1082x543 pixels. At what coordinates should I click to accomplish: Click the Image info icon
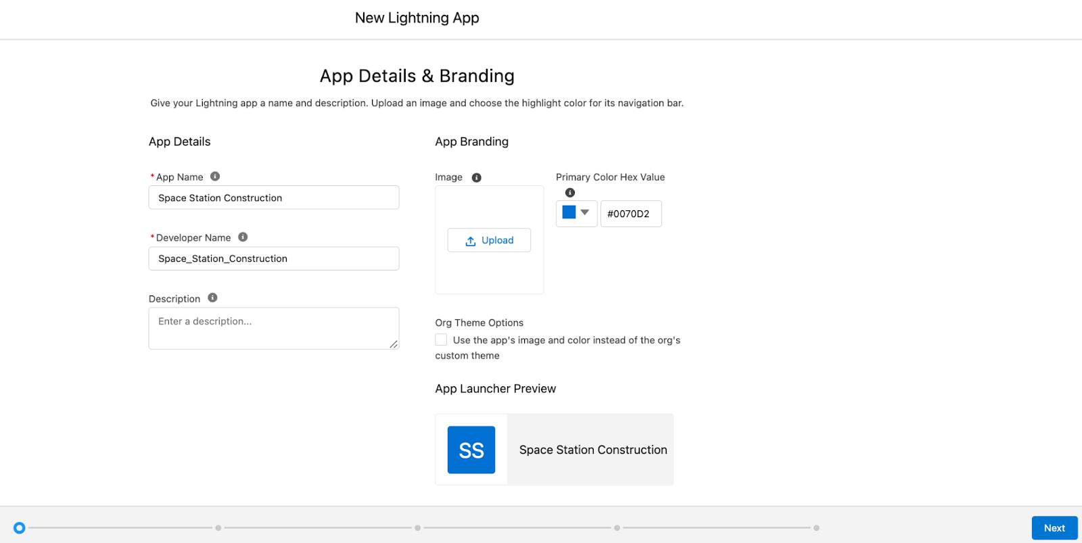click(x=476, y=178)
